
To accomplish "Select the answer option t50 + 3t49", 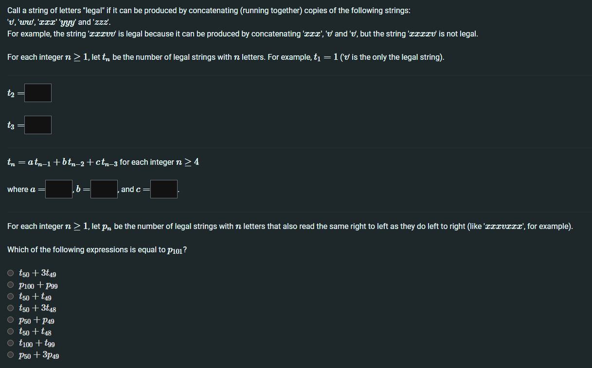I will tap(10, 273).
